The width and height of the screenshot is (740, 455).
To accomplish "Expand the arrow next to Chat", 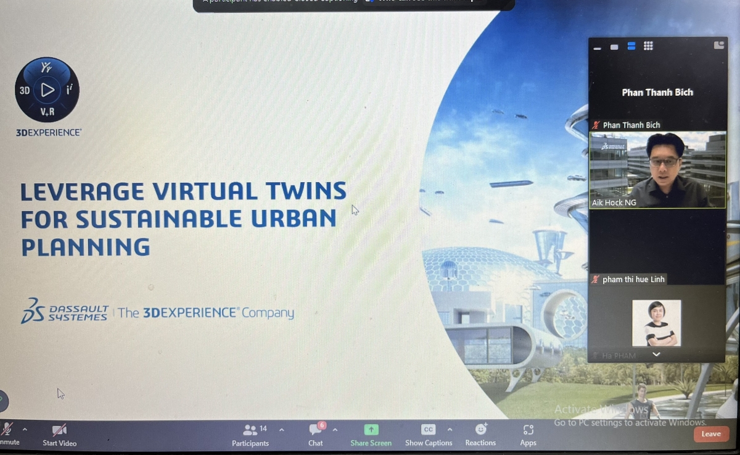I will pyautogui.click(x=335, y=430).
